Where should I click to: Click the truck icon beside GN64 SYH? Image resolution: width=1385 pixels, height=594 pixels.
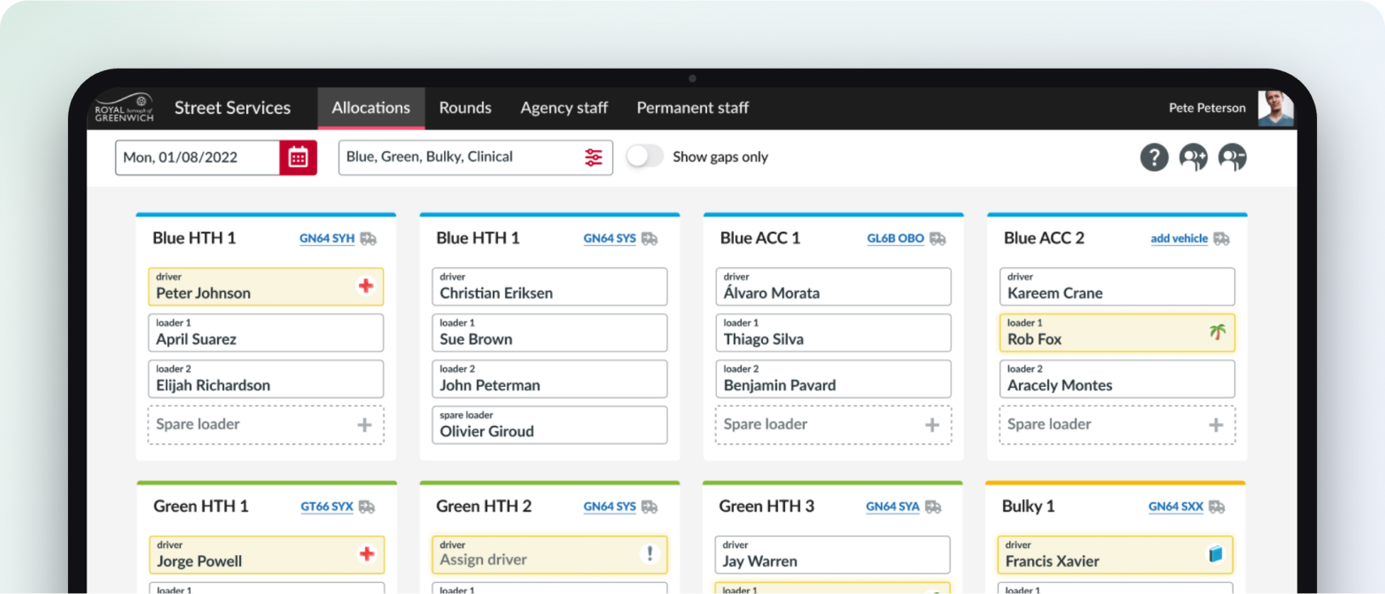click(368, 238)
